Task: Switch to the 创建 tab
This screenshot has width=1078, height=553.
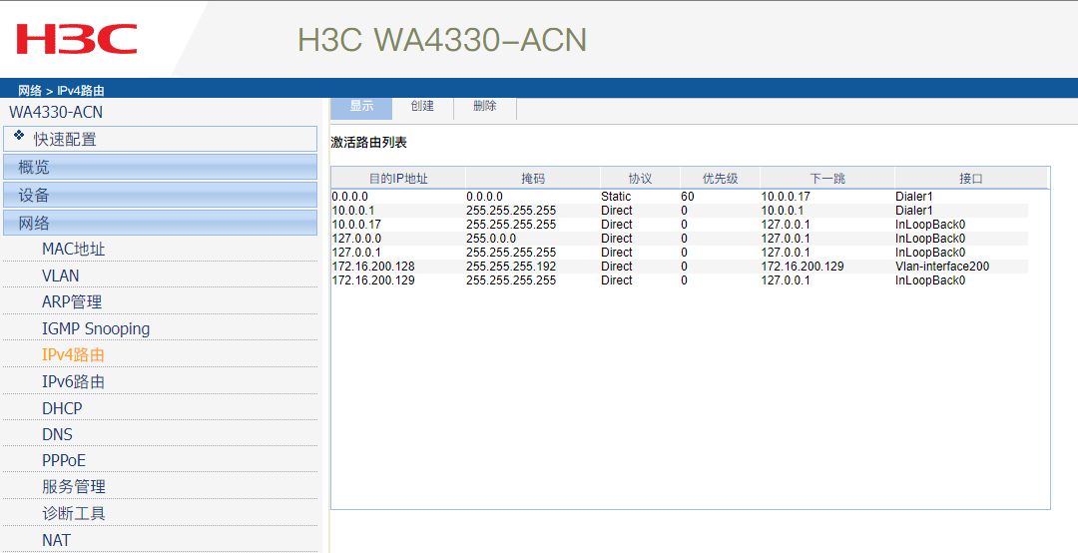Action: tap(423, 107)
